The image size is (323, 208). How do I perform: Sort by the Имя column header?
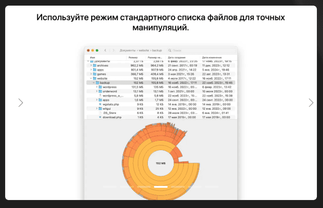click(93, 57)
